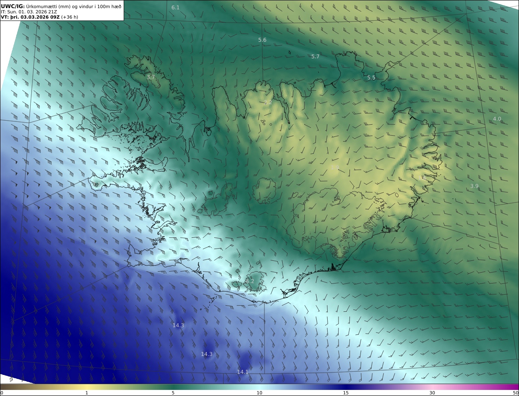Click the 1 tick label on the color scale
The height and width of the screenshot is (396, 519).
click(87, 393)
